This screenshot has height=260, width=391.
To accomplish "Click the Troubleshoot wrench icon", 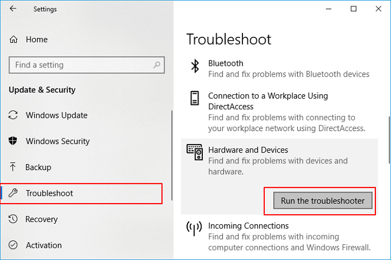I will 14,194.
